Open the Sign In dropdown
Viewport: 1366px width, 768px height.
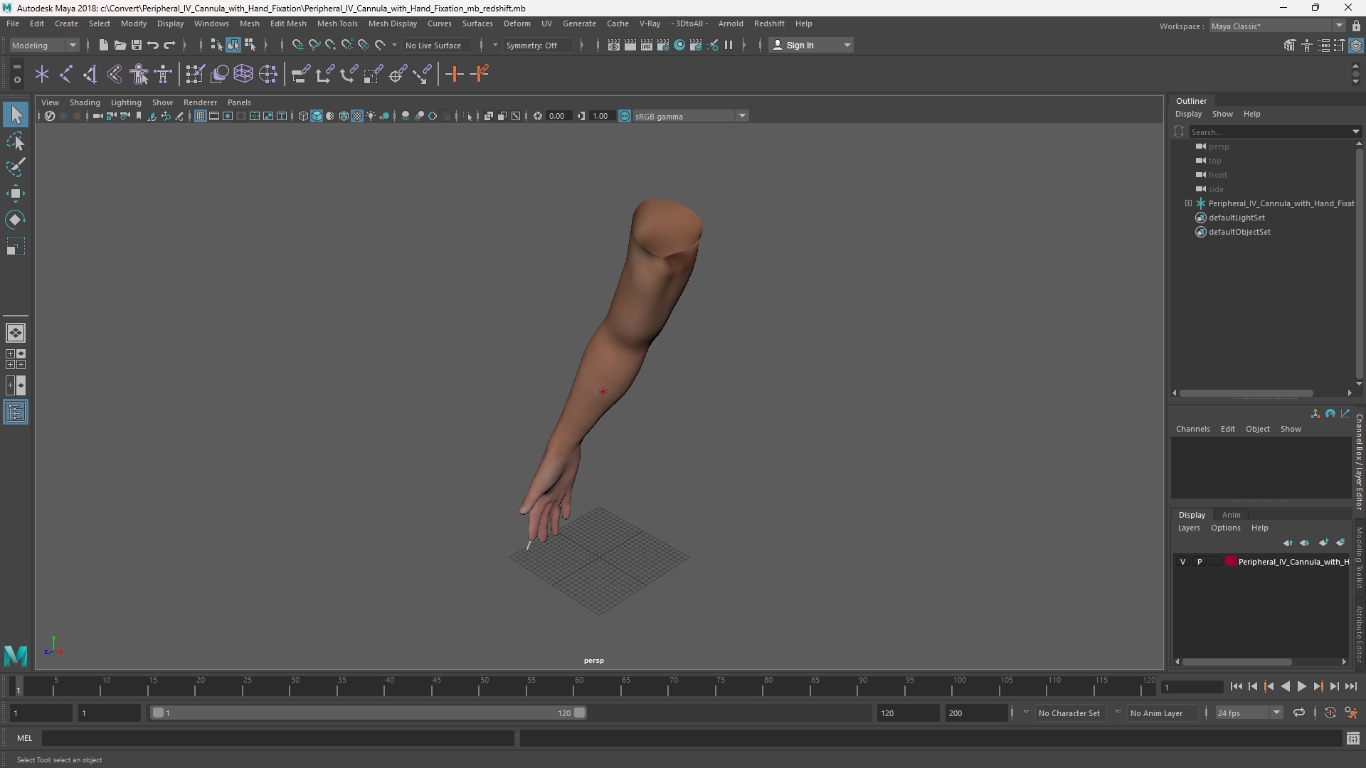(811, 45)
